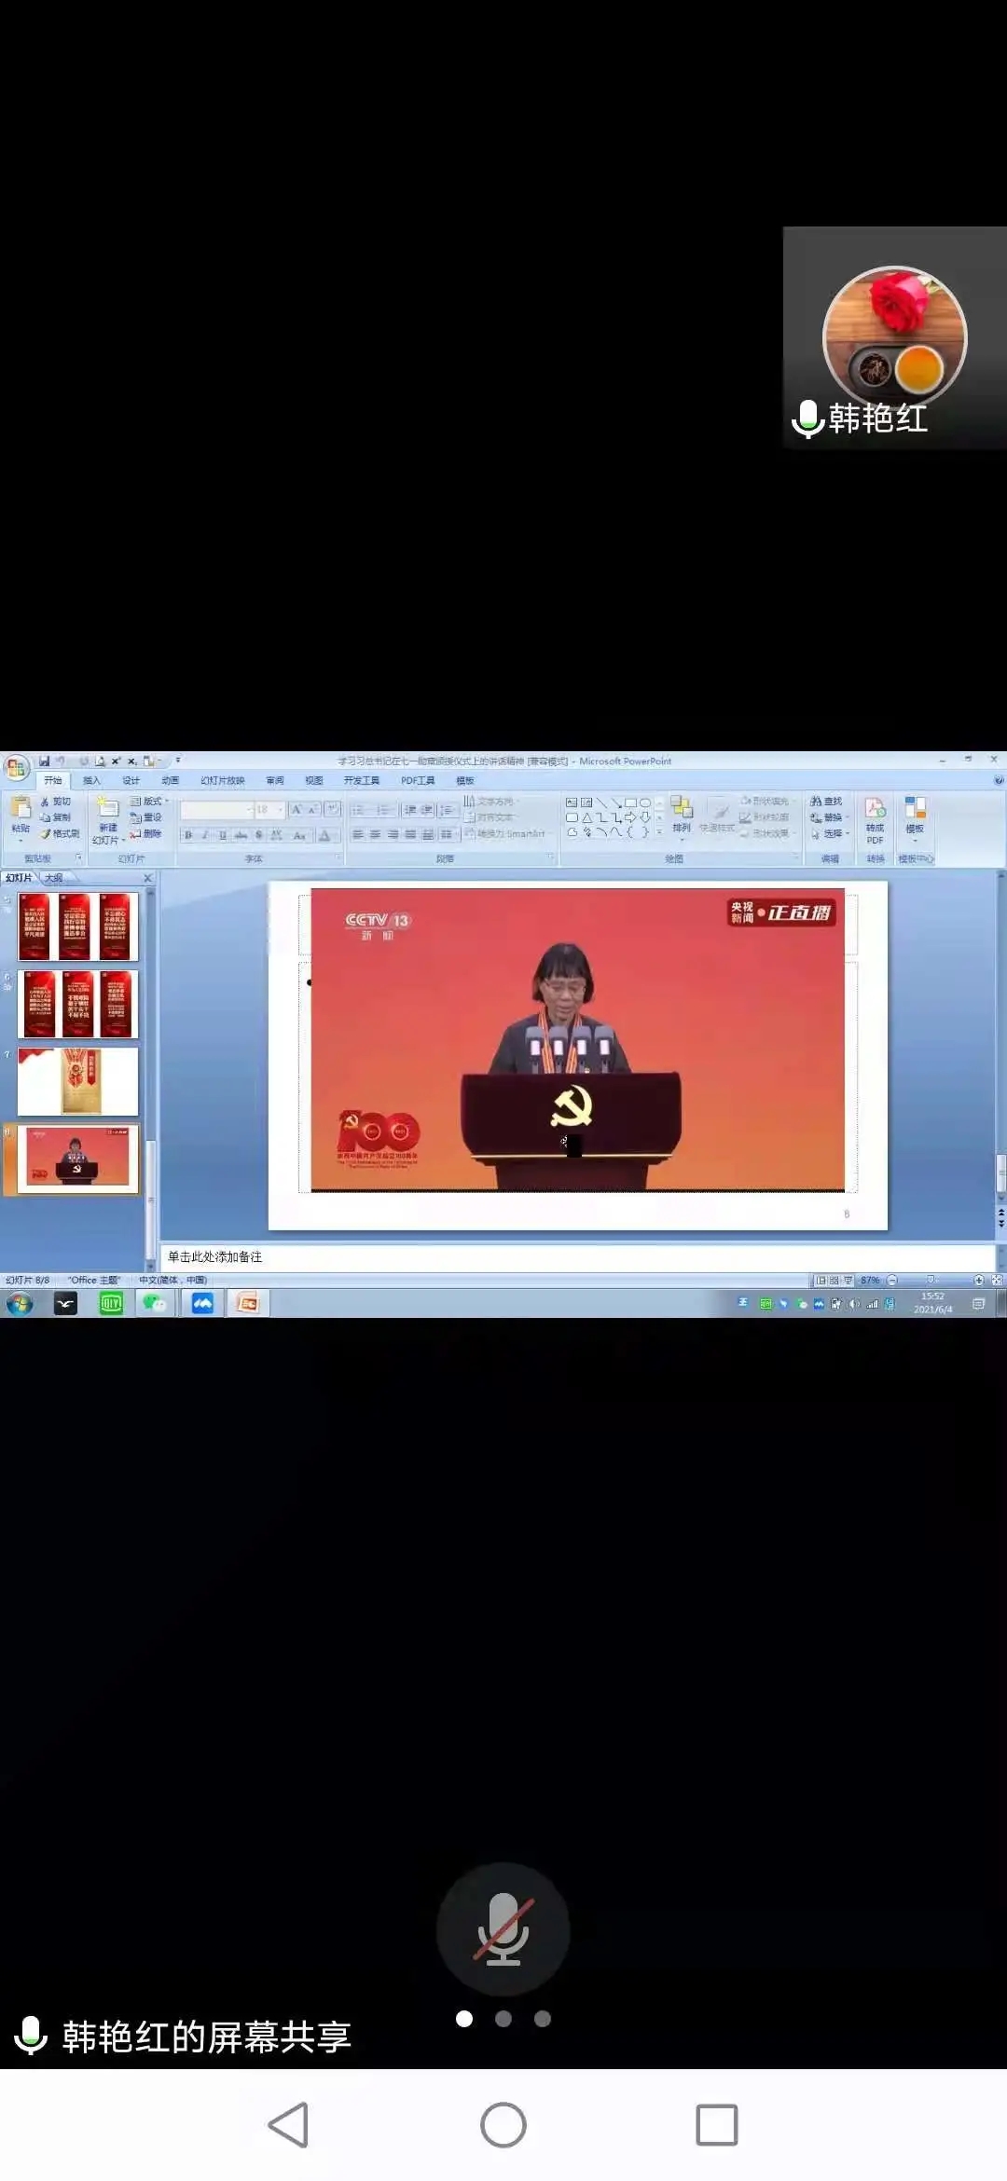Screen dimensions: 1007x2181
Task: Switch to the second page indicator dot
Action: coord(504,2019)
